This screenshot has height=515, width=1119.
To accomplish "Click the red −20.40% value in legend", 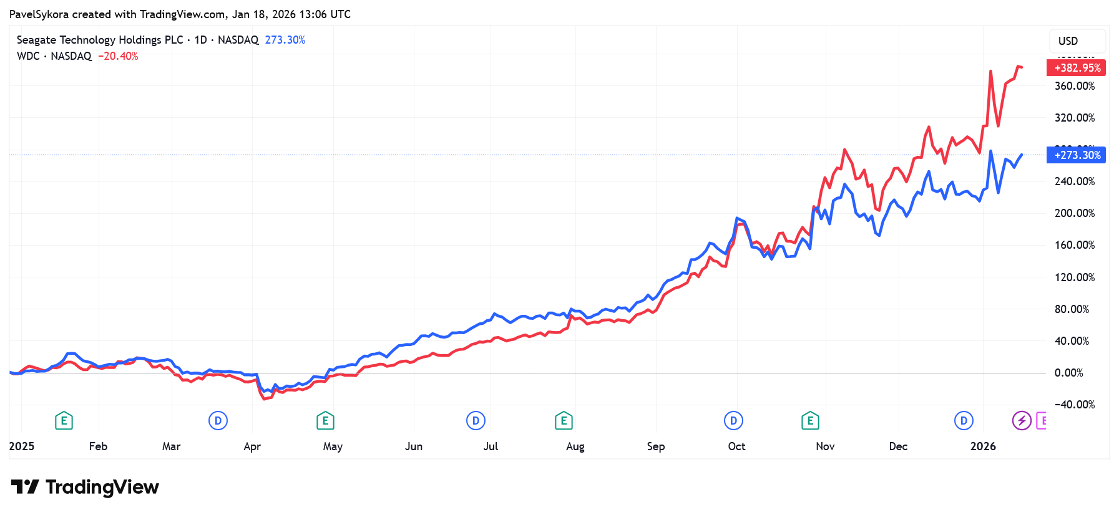I will (x=118, y=56).
